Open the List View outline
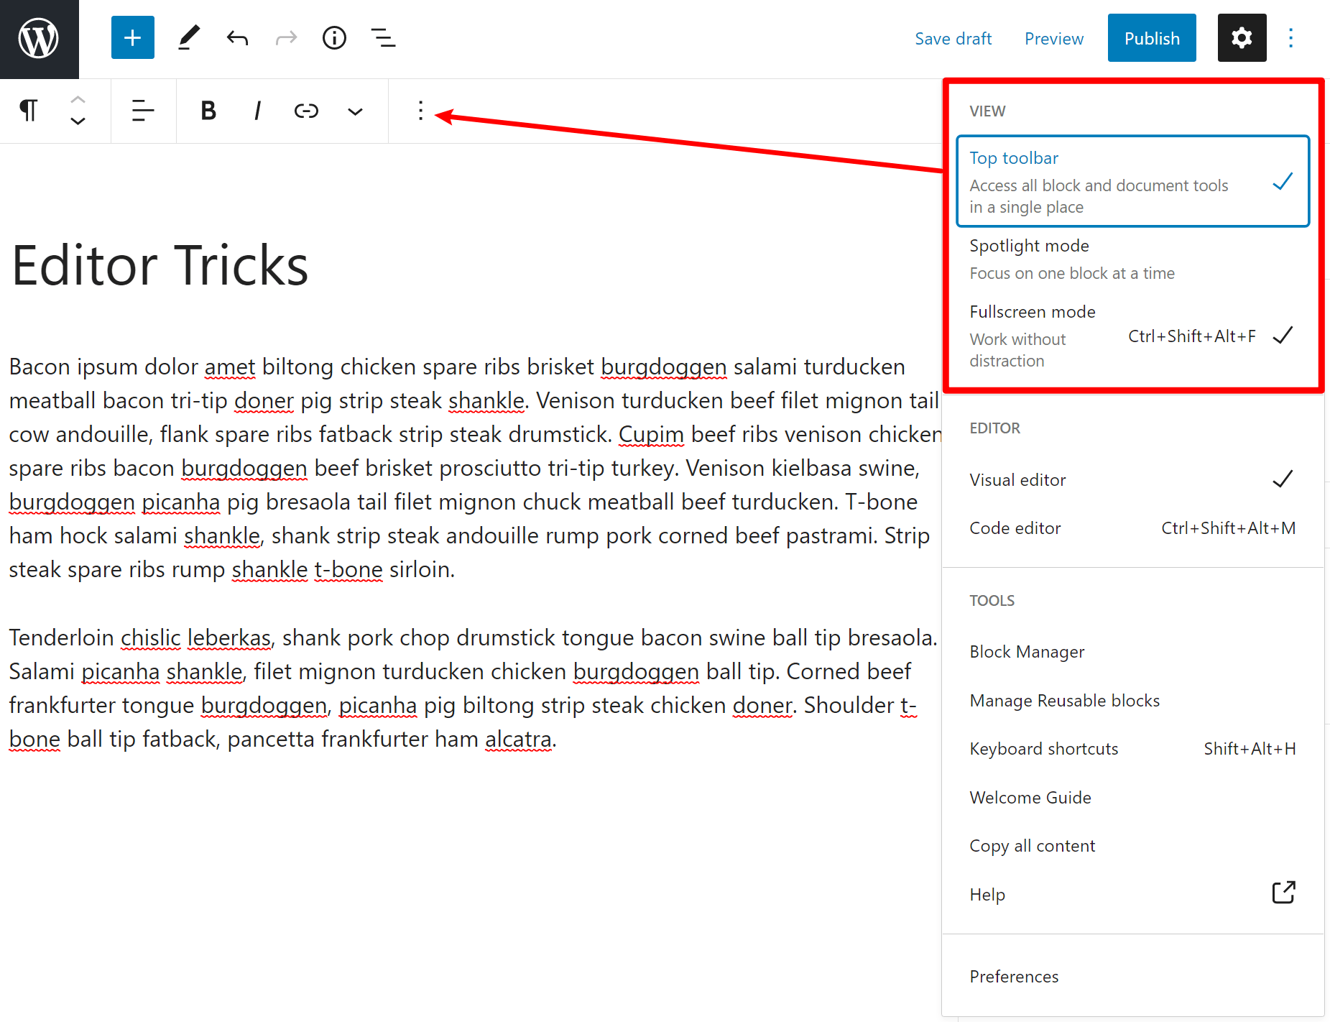Viewport: 1330px width, 1022px height. tap(383, 37)
